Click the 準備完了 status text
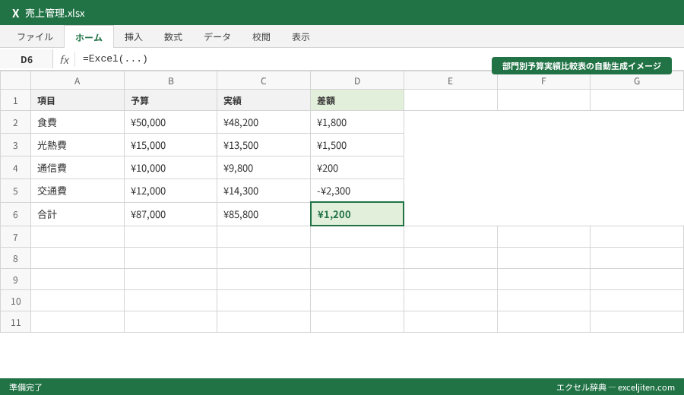 26,387
